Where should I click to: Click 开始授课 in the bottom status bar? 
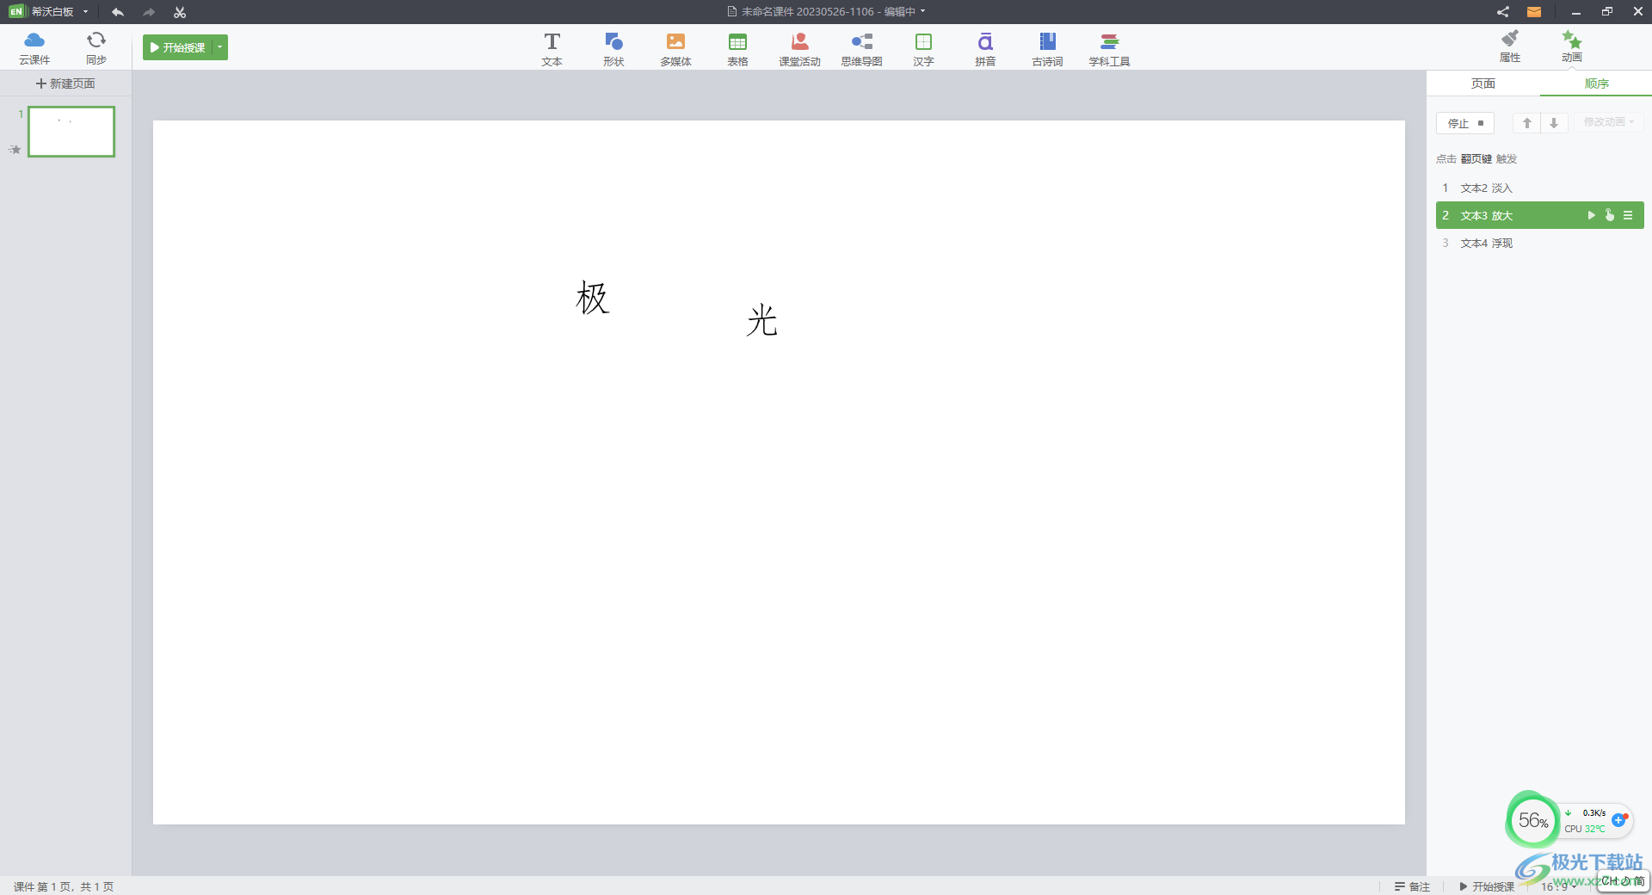(1487, 886)
